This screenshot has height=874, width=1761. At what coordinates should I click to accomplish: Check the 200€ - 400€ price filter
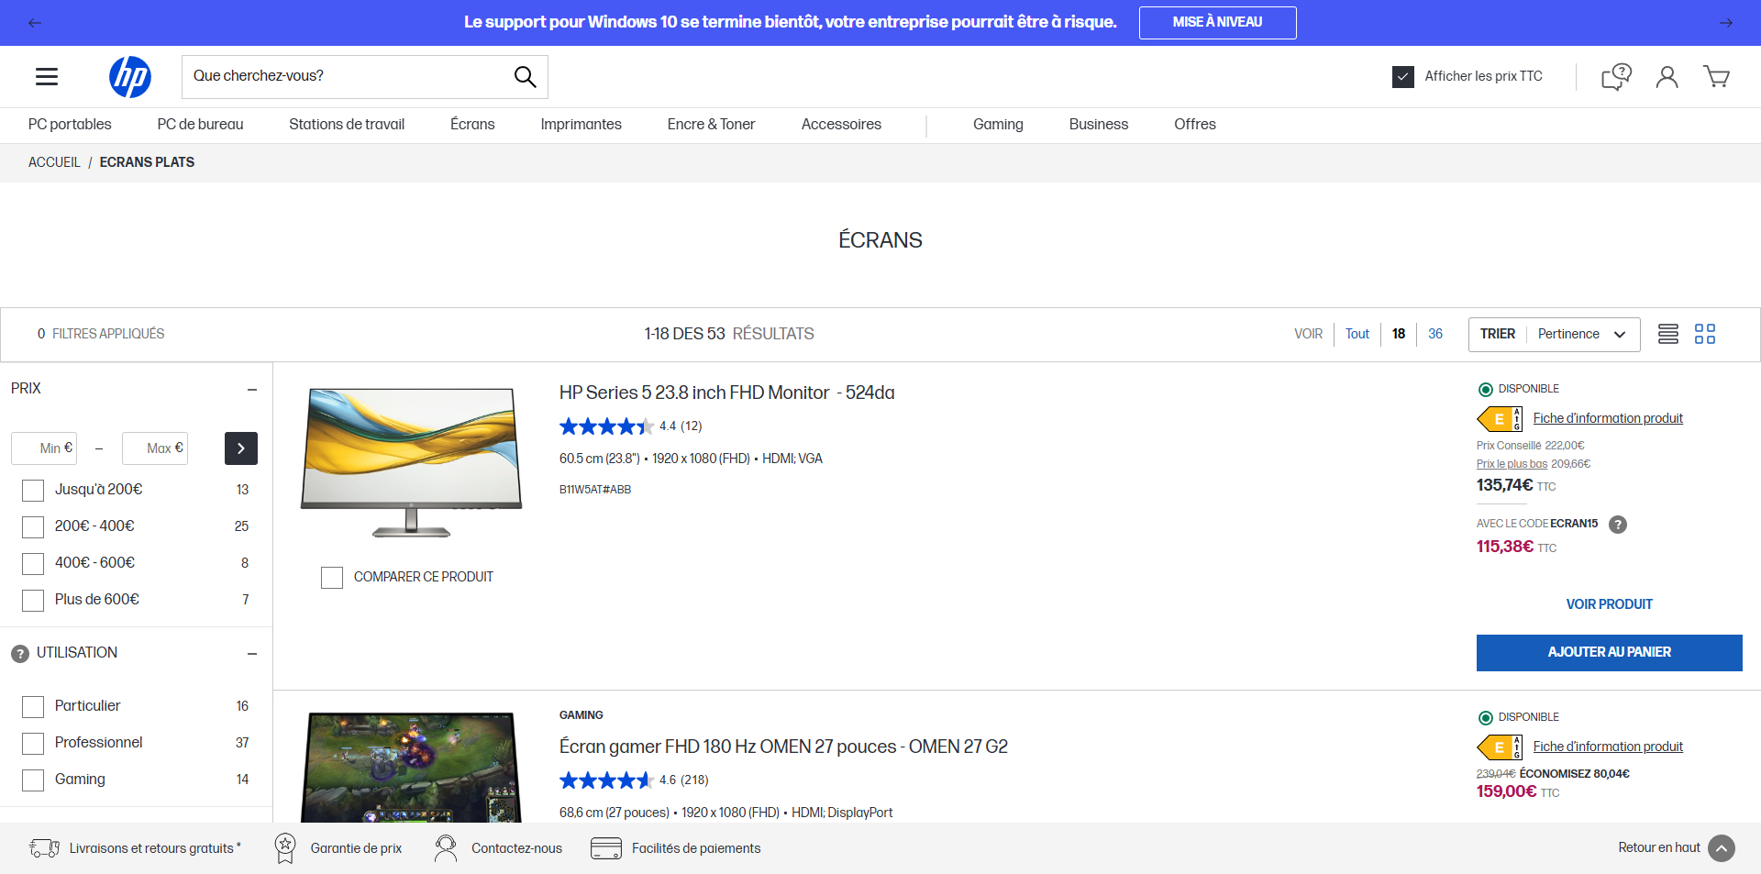(x=33, y=527)
